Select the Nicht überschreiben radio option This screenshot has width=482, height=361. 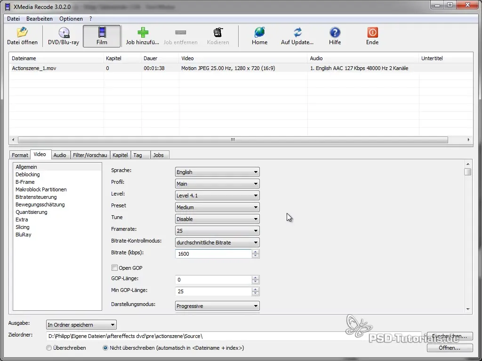[105, 348]
